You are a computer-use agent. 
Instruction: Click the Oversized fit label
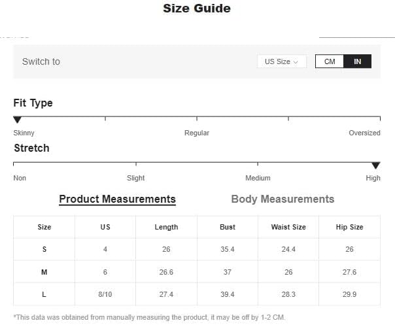click(x=364, y=133)
